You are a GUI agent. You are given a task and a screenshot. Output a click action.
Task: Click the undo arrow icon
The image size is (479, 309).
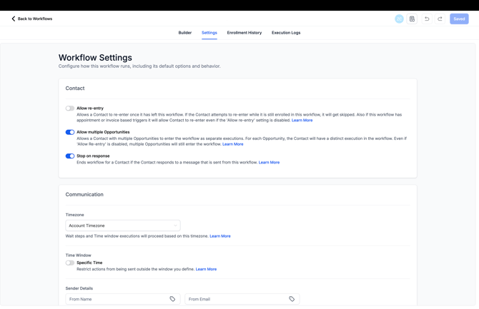pos(427,19)
